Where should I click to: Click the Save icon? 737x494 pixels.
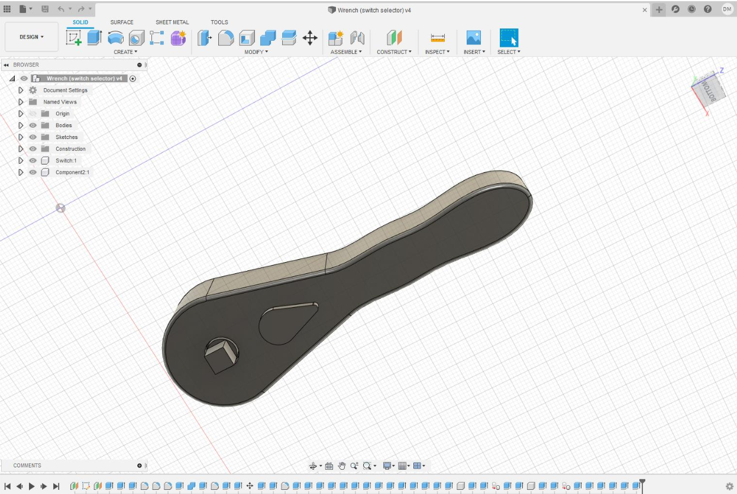pyautogui.click(x=45, y=9)
